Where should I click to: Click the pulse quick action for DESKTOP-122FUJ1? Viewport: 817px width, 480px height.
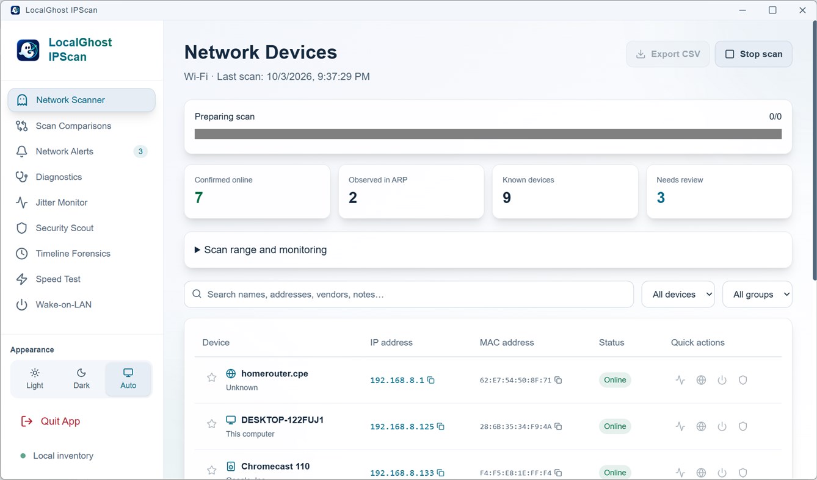click(680, 426)
